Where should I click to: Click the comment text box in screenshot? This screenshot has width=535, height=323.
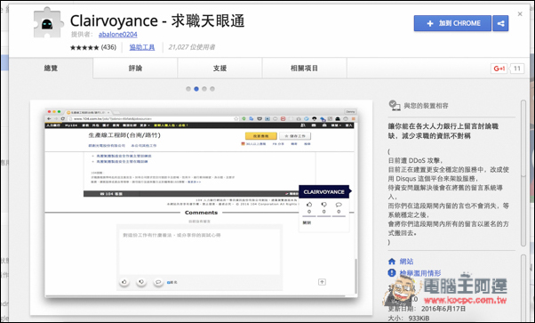tap(200, 252)
